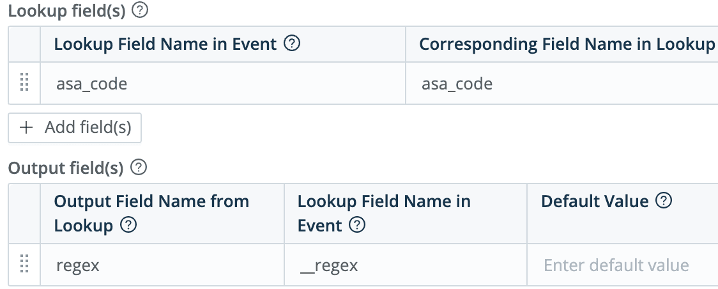Select the Default Value column header text

point(595,202)
